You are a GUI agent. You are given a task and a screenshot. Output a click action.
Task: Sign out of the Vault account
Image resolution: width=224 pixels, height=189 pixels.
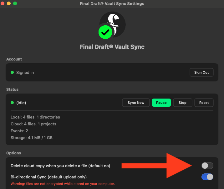201,72
